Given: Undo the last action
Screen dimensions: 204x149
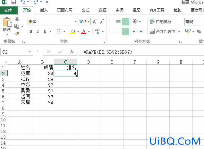Looking at the screenshot, I should [x=23, y=2].
